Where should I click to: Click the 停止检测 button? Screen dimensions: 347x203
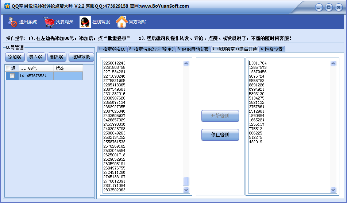[220, 135]
